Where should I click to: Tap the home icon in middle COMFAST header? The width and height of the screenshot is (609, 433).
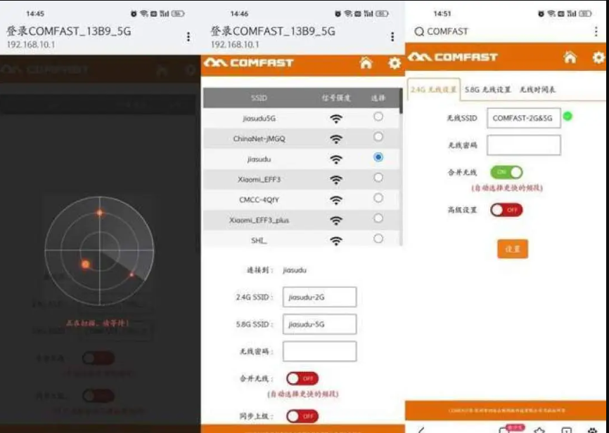click(x=366, y=62)
